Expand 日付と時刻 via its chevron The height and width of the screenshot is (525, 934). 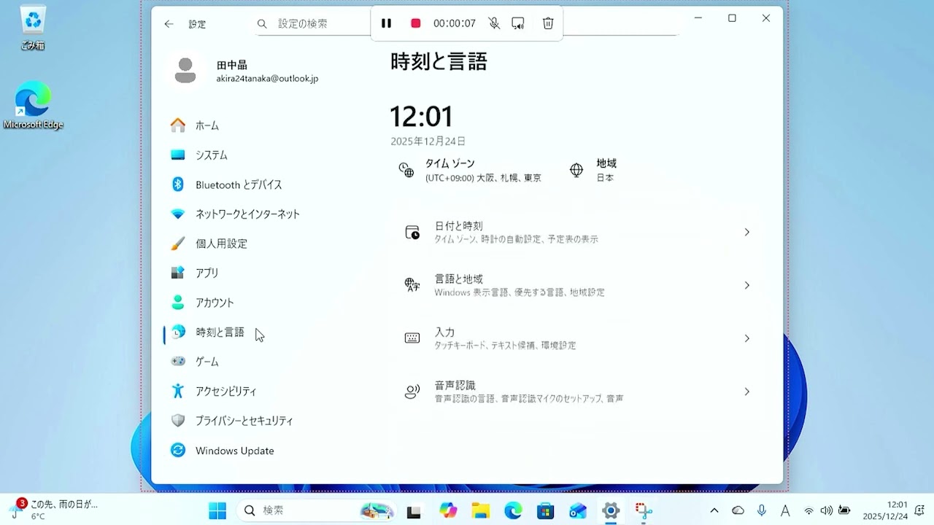(746, 232)
